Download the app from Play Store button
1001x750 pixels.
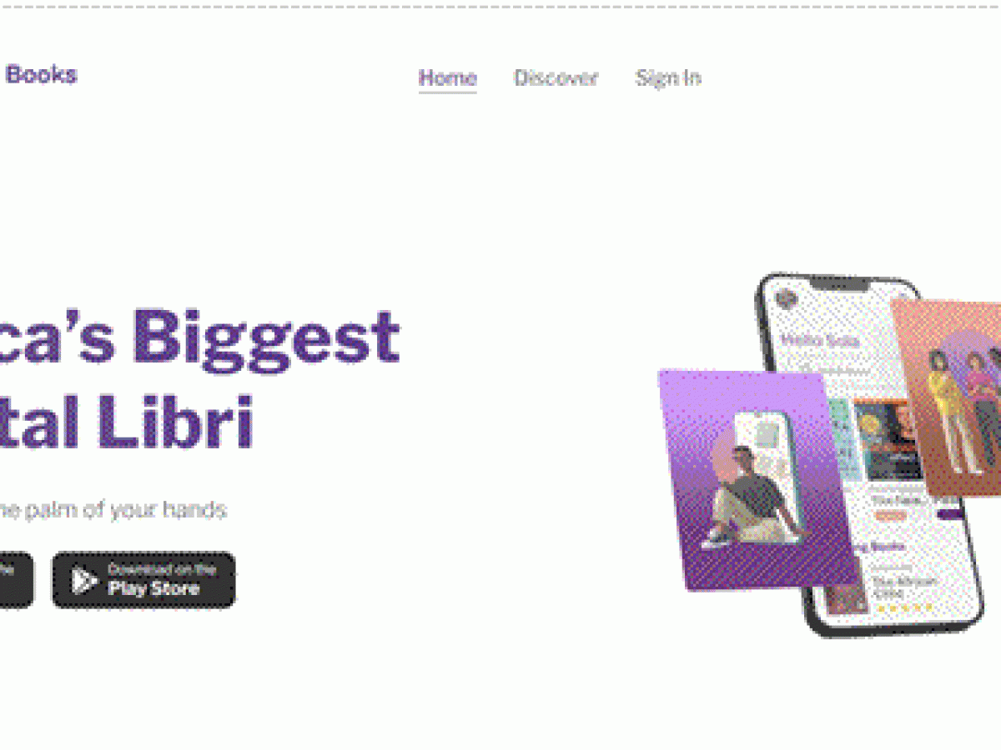click(143, 580)
